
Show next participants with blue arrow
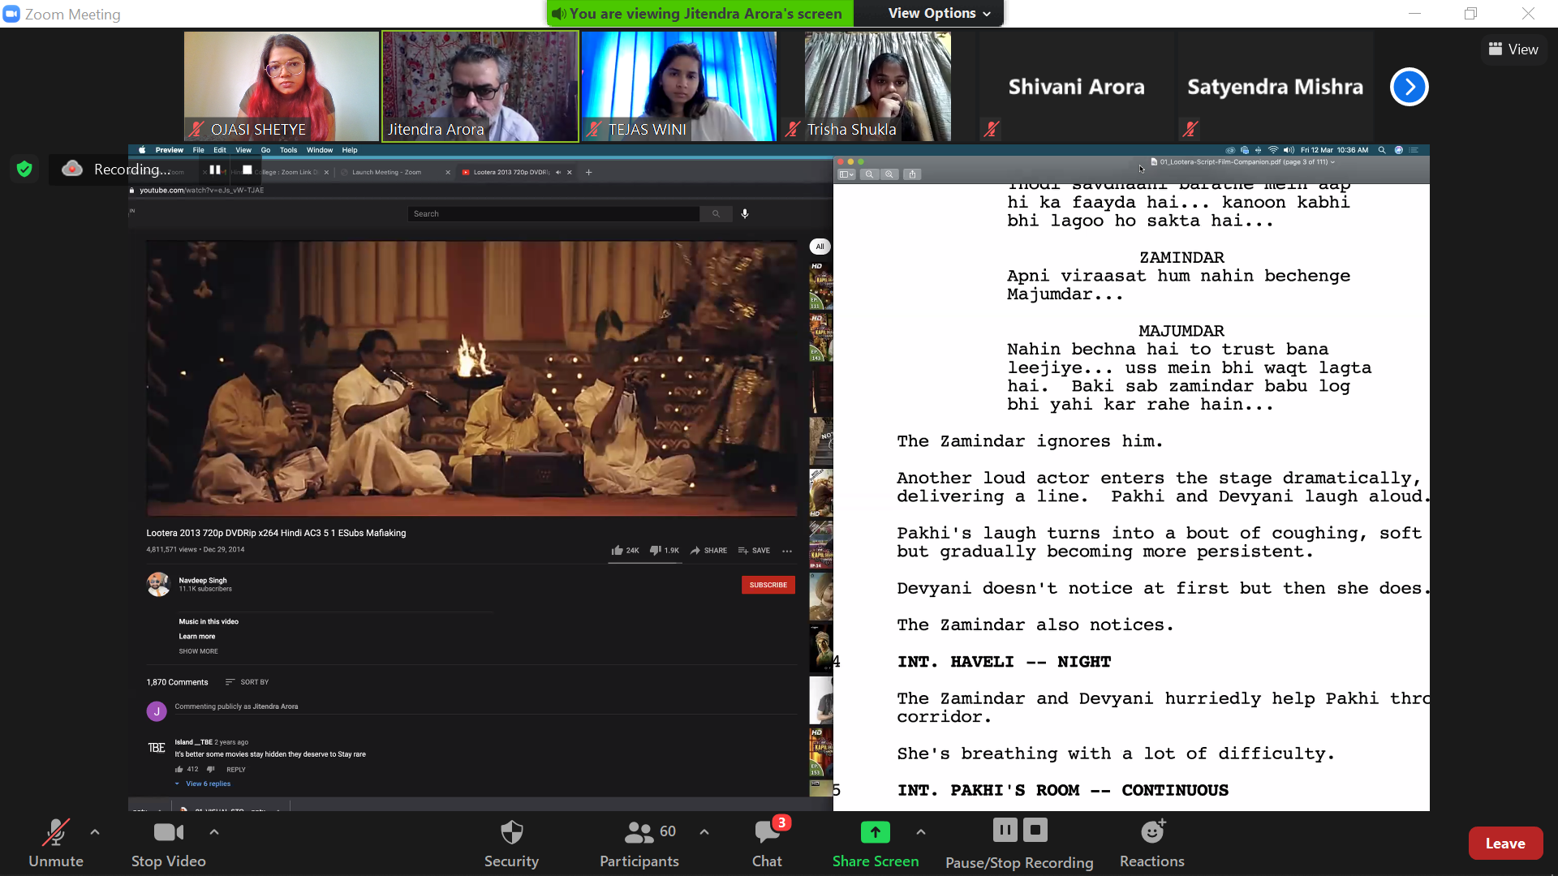(1409, 87)
